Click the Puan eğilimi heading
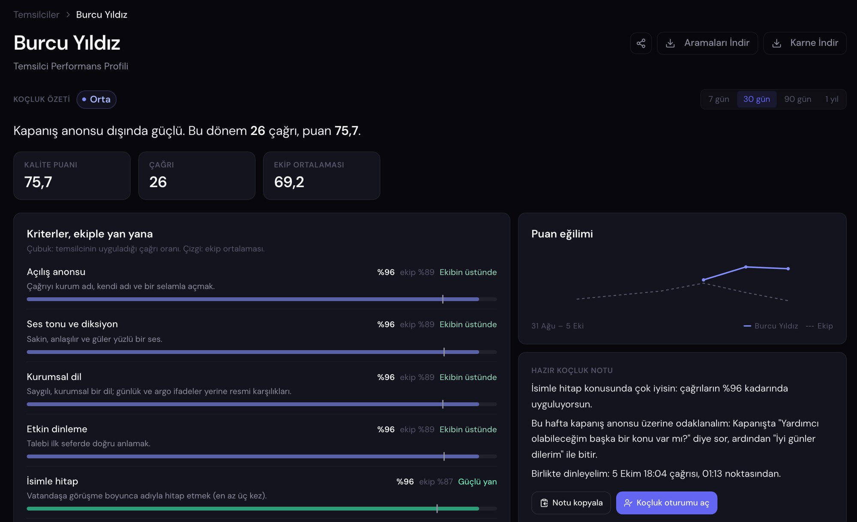The image size is (857, 522). tap(562, 234)
